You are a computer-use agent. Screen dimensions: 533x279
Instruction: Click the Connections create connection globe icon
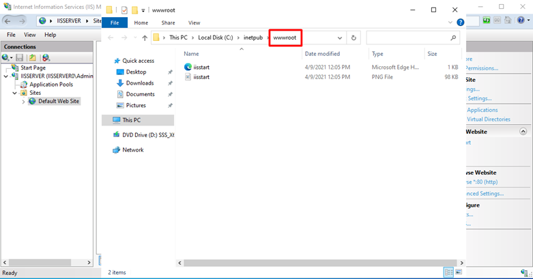pyautogui.click(x=6, y=58)
